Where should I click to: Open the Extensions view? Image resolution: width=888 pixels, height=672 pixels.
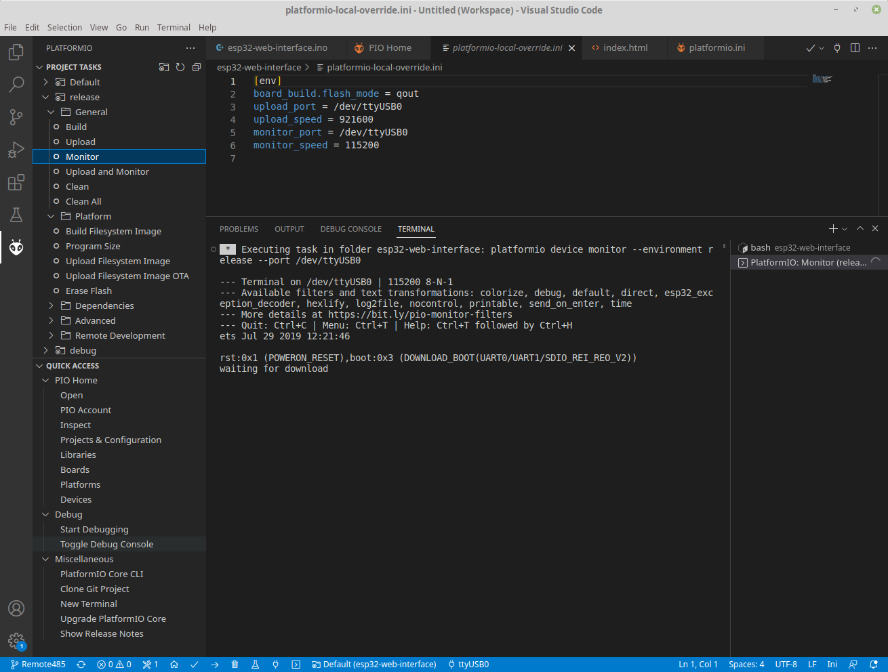(16, 182)
